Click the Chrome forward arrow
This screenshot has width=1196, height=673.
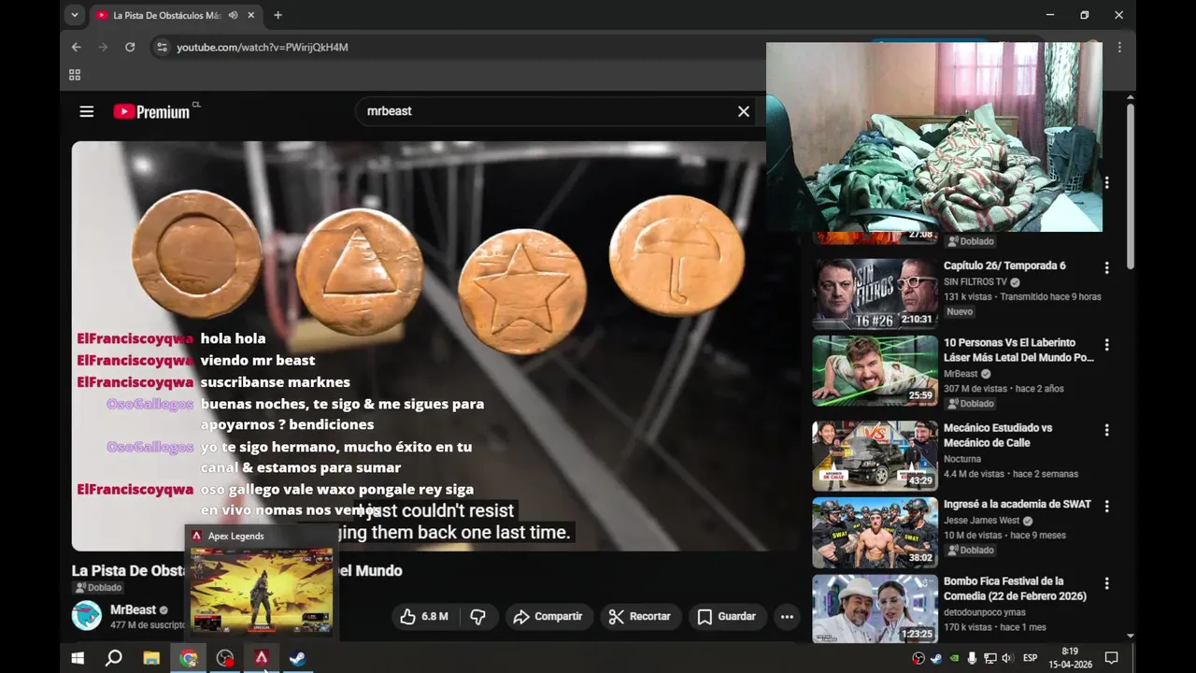pos(103,47)
